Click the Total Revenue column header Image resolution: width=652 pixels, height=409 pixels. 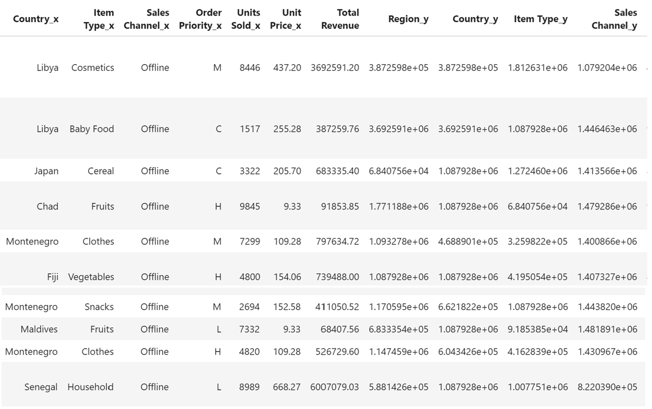click(340, 19)
